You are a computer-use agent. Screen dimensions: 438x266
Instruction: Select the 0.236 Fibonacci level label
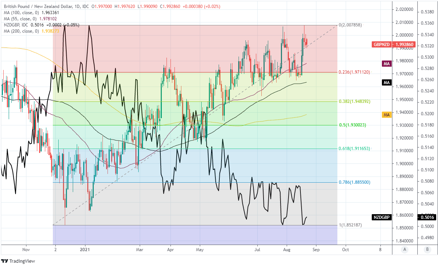(354, 72)
